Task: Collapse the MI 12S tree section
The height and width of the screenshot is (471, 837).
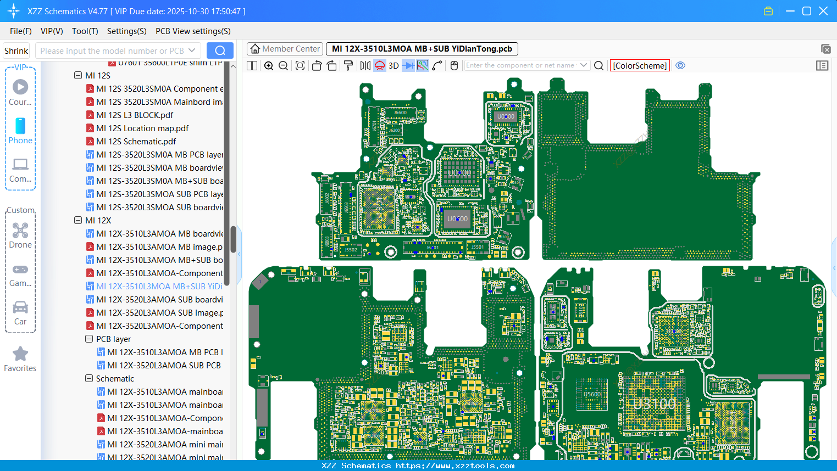Action: (x=78, y=75)
